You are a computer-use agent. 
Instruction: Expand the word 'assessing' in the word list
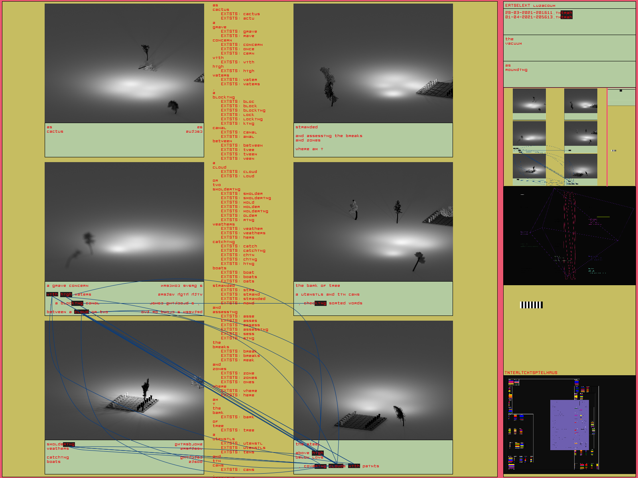tap(224, 312)
